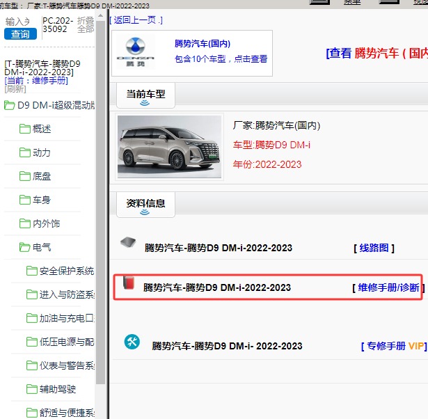Click the 厂家:腾势汽车(国内) text
428x419 pixels.
[x=276, y=125]
